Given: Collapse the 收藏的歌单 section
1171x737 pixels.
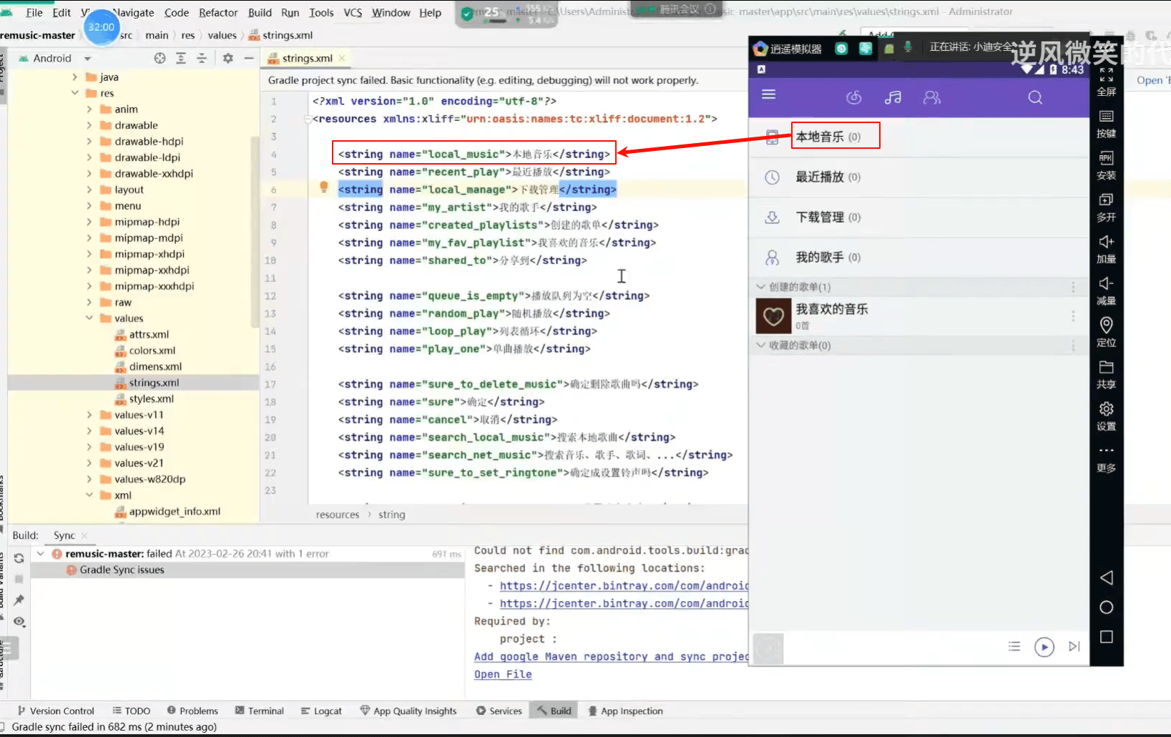Looking at the screenshot, I should tap(760, 345).
